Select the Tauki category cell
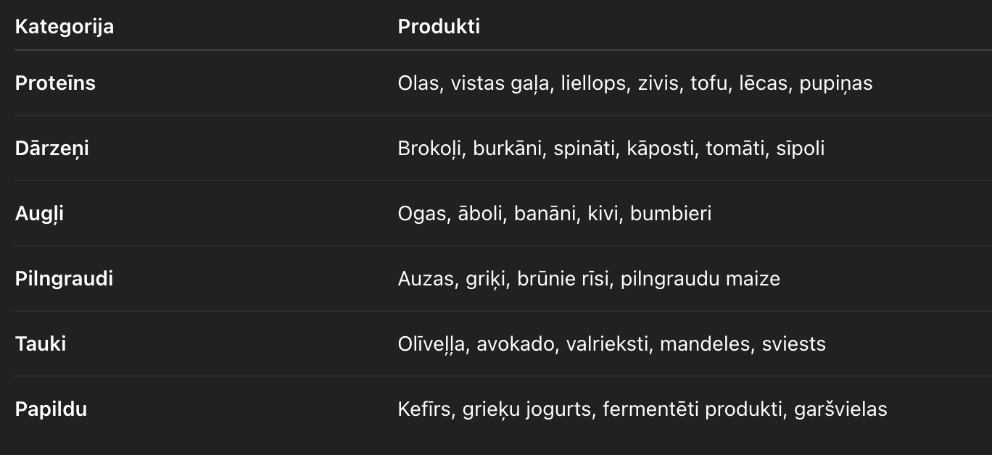The image size is (992, 455). pyautogui.click(x=41, y=344)
